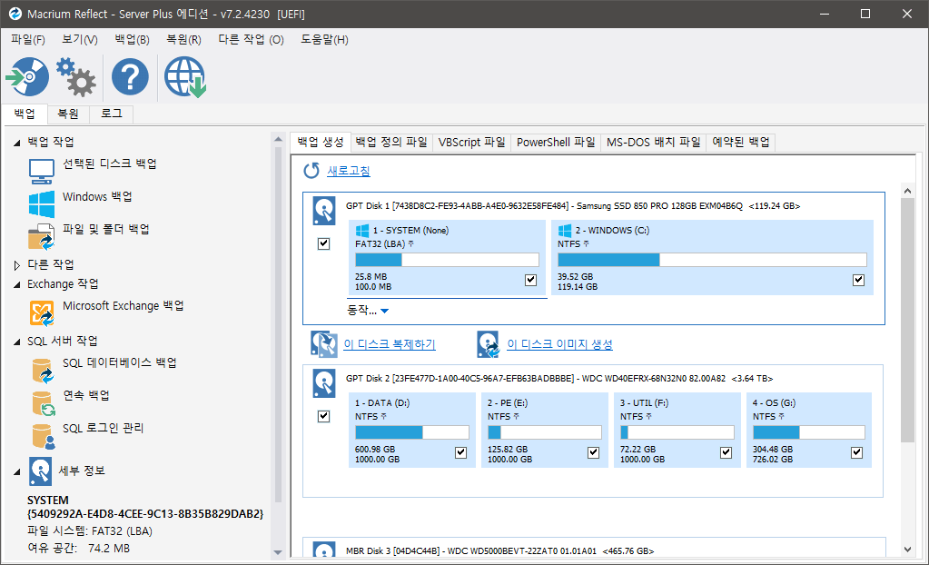
Task: Open the 복원(R) menu
Action: pos(183,40)
